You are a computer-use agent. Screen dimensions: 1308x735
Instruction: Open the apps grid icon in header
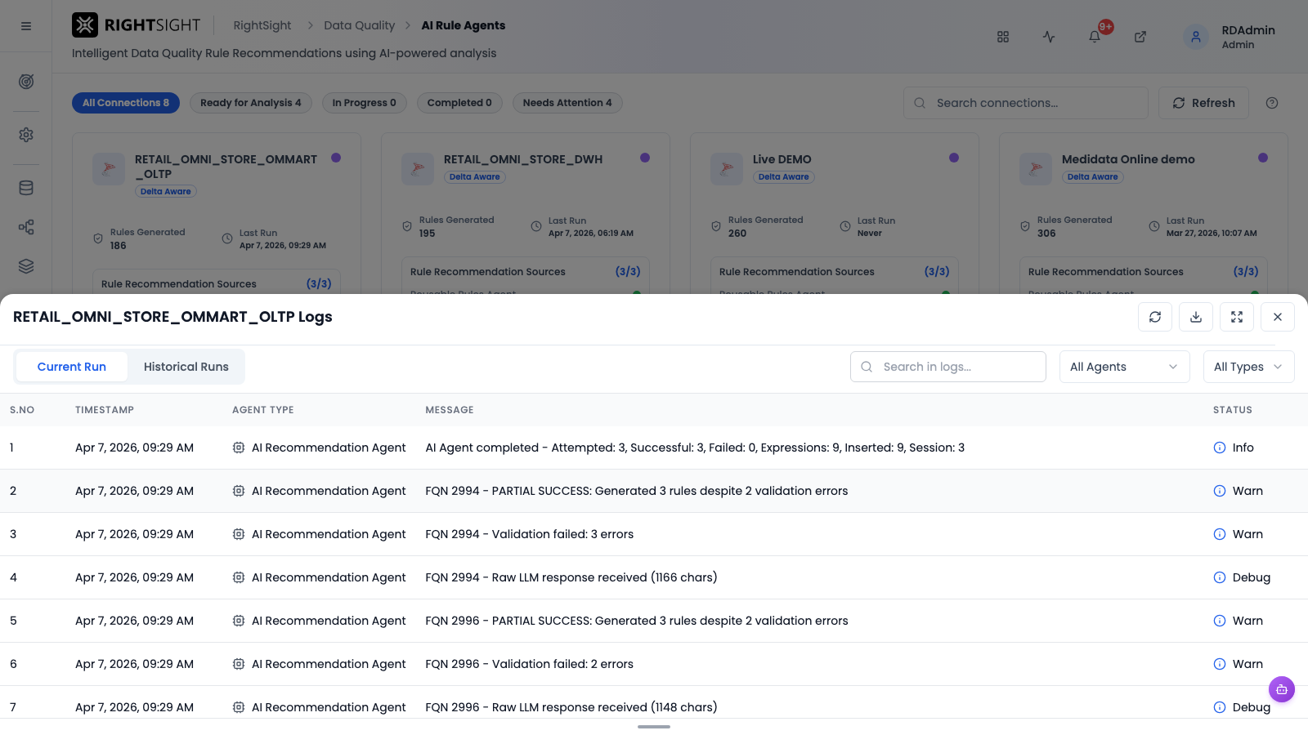(x=1003, y=37)
